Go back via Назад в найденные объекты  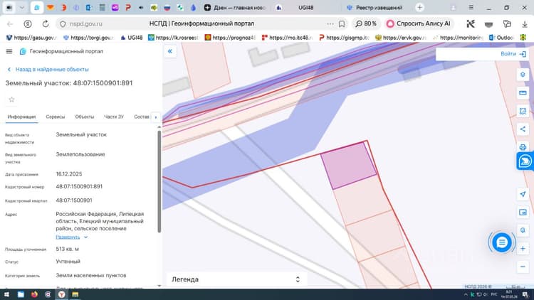[x=48, y=70]
